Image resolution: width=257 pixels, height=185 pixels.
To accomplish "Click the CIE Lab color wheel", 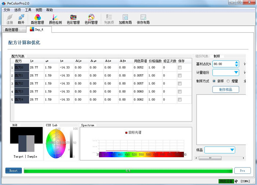I will click(56, 143).
